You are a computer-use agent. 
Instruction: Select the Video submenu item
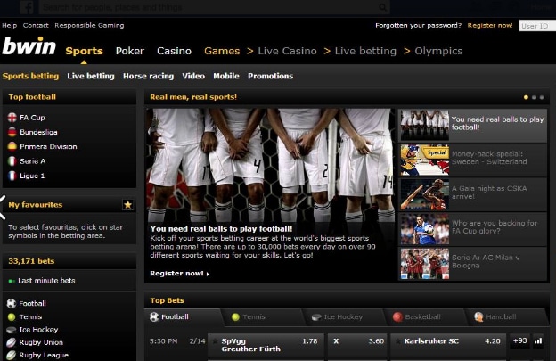[193, 76]
